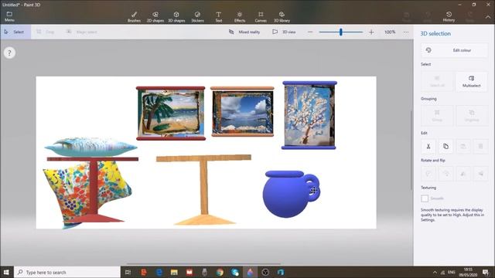Click the Crop tool
The width and height of the screenshot is (495, 278).
click(46, 32)
